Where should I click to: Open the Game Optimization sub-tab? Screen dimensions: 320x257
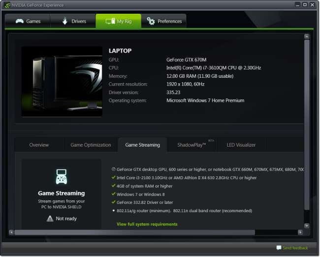click(91, 145)
